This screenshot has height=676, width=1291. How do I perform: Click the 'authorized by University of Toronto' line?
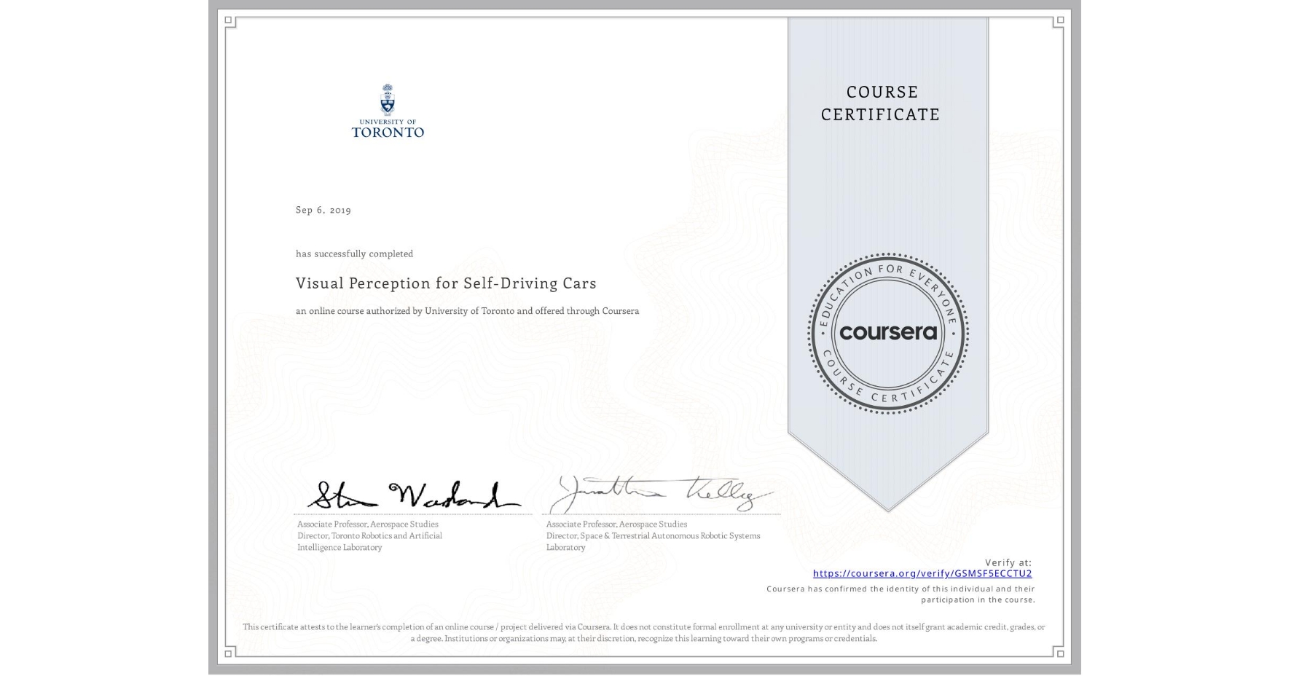click(467, 311)
